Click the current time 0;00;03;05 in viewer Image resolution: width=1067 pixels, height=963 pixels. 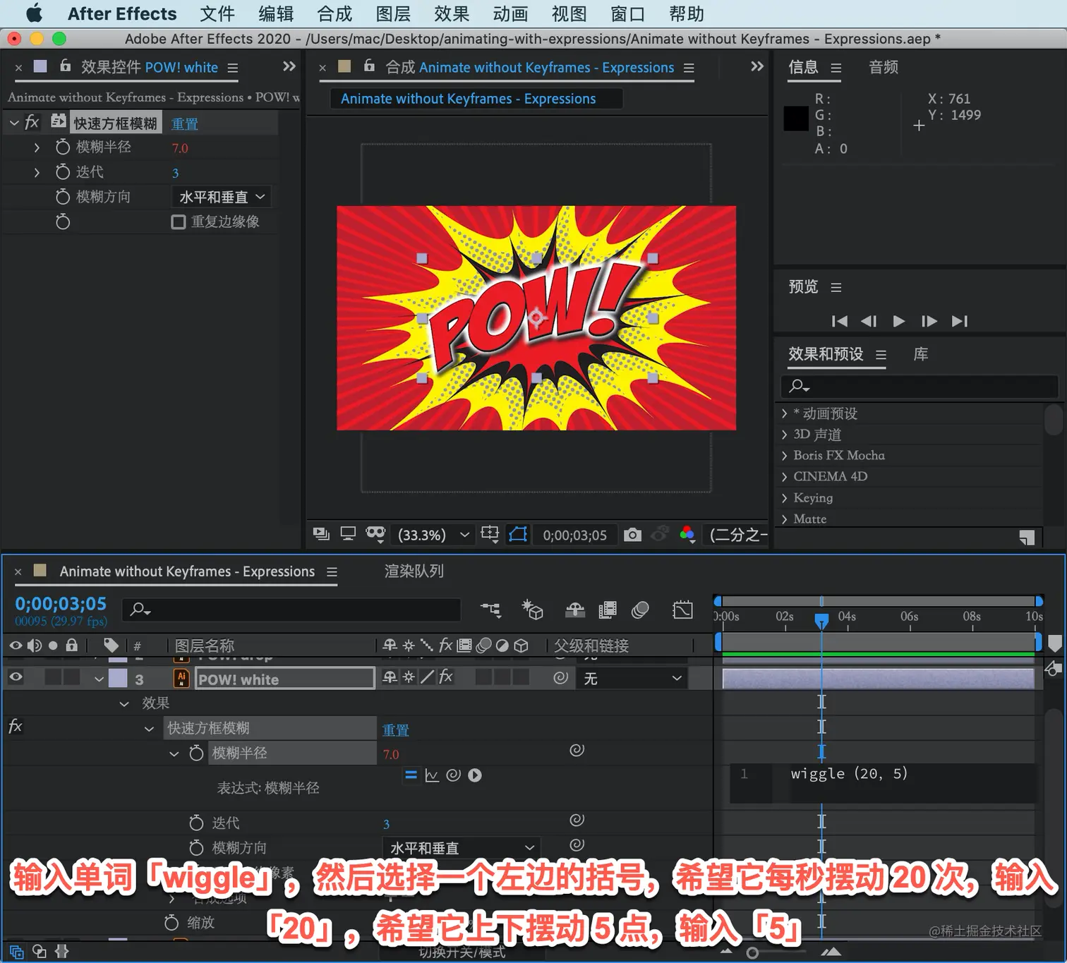point(574,535)
